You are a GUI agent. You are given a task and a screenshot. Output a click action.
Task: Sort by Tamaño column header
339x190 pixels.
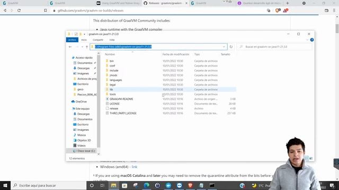pyautogui.click(x=225, y=54)
